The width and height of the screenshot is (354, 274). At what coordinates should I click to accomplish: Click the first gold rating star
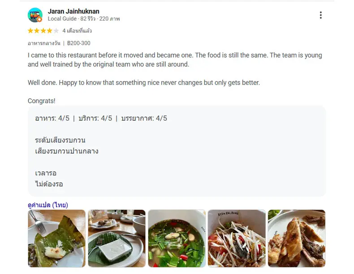(x=30, y=31)
